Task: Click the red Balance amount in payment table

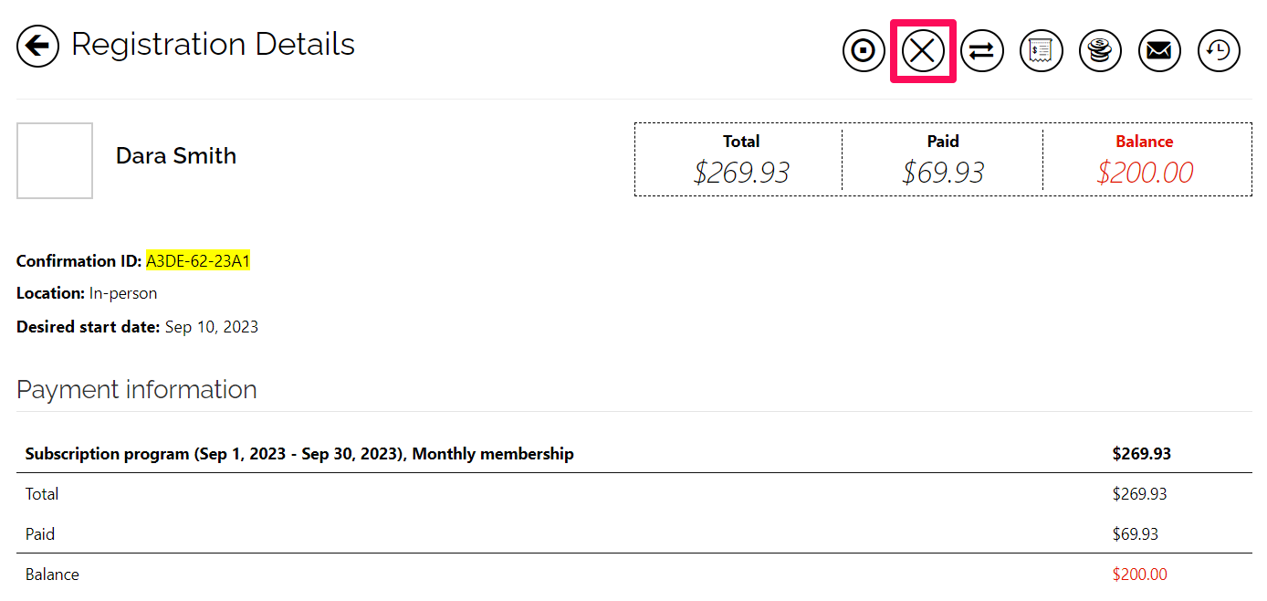Action: pos(1139,575)
